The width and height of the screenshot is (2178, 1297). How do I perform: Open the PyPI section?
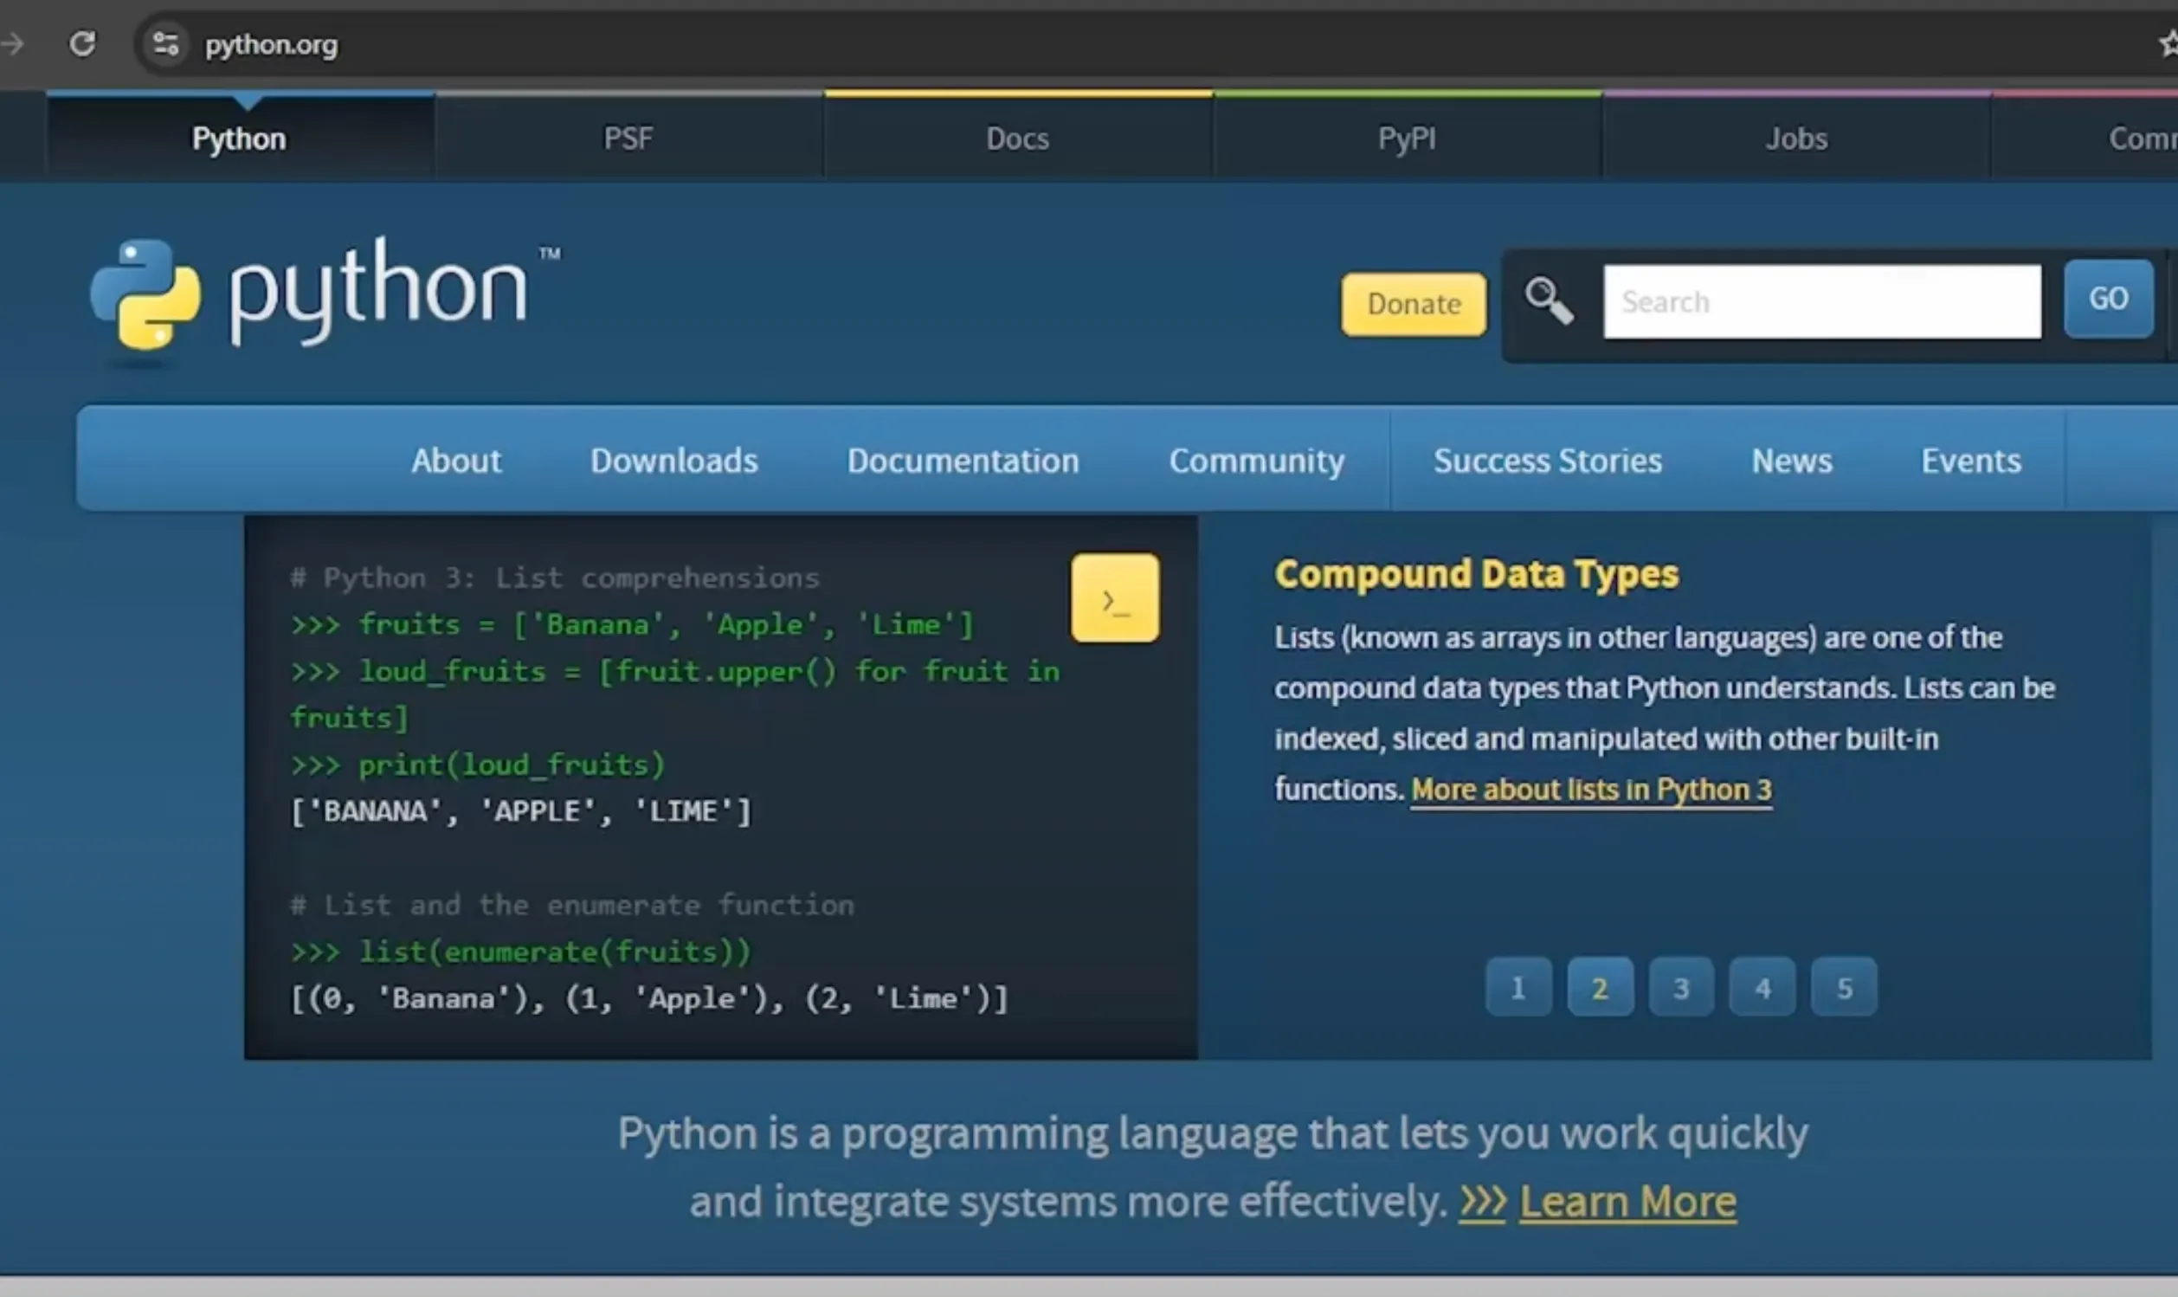1406,137
